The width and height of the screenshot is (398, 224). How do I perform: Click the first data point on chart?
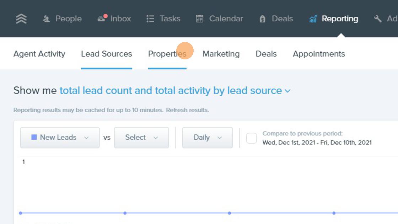[x=21, y=213]
